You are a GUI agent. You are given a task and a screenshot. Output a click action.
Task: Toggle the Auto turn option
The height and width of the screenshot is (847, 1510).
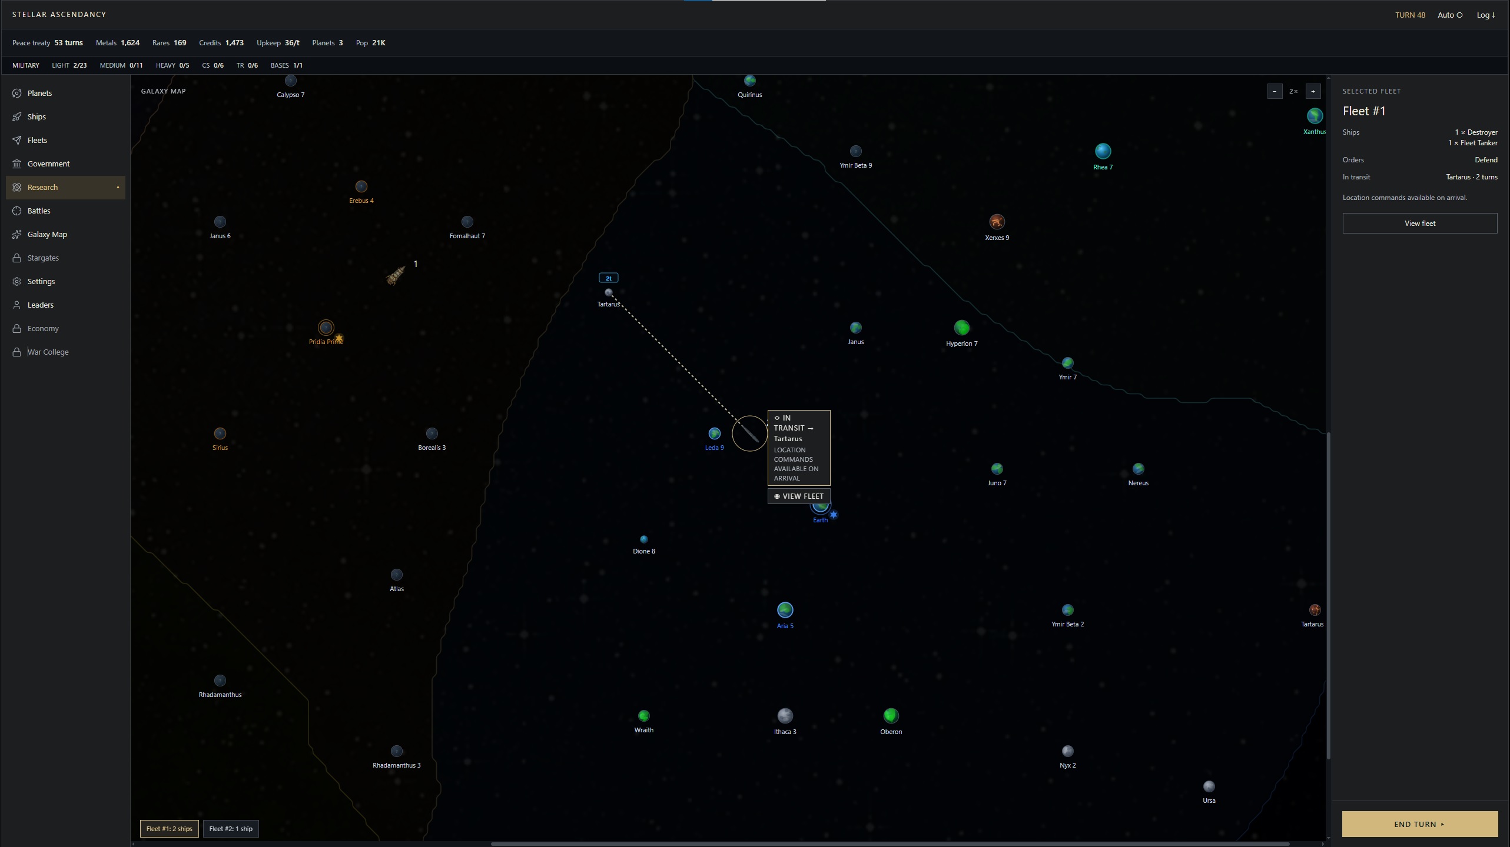pos(1449,15)
